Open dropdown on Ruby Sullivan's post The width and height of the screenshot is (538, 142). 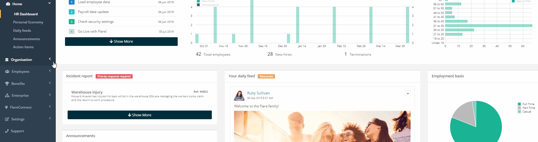[x=408, y=94]
